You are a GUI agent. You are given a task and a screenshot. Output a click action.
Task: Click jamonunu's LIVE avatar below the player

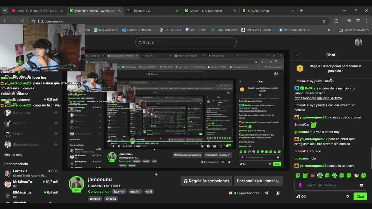pos(76,184)
